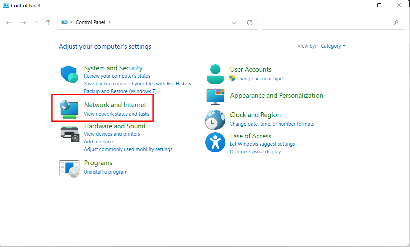This screenshot has height=247, width=410.
Task: Click the System and Security shield icon
Action: [x=69, y=75]
